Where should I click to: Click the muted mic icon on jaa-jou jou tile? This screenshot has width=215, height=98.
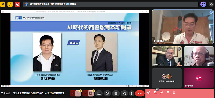[179, 49]
